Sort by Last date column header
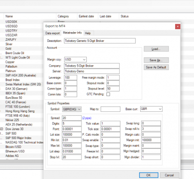This screenshot has width=194, height=179. pyautogui.click(x=109, y=16)
